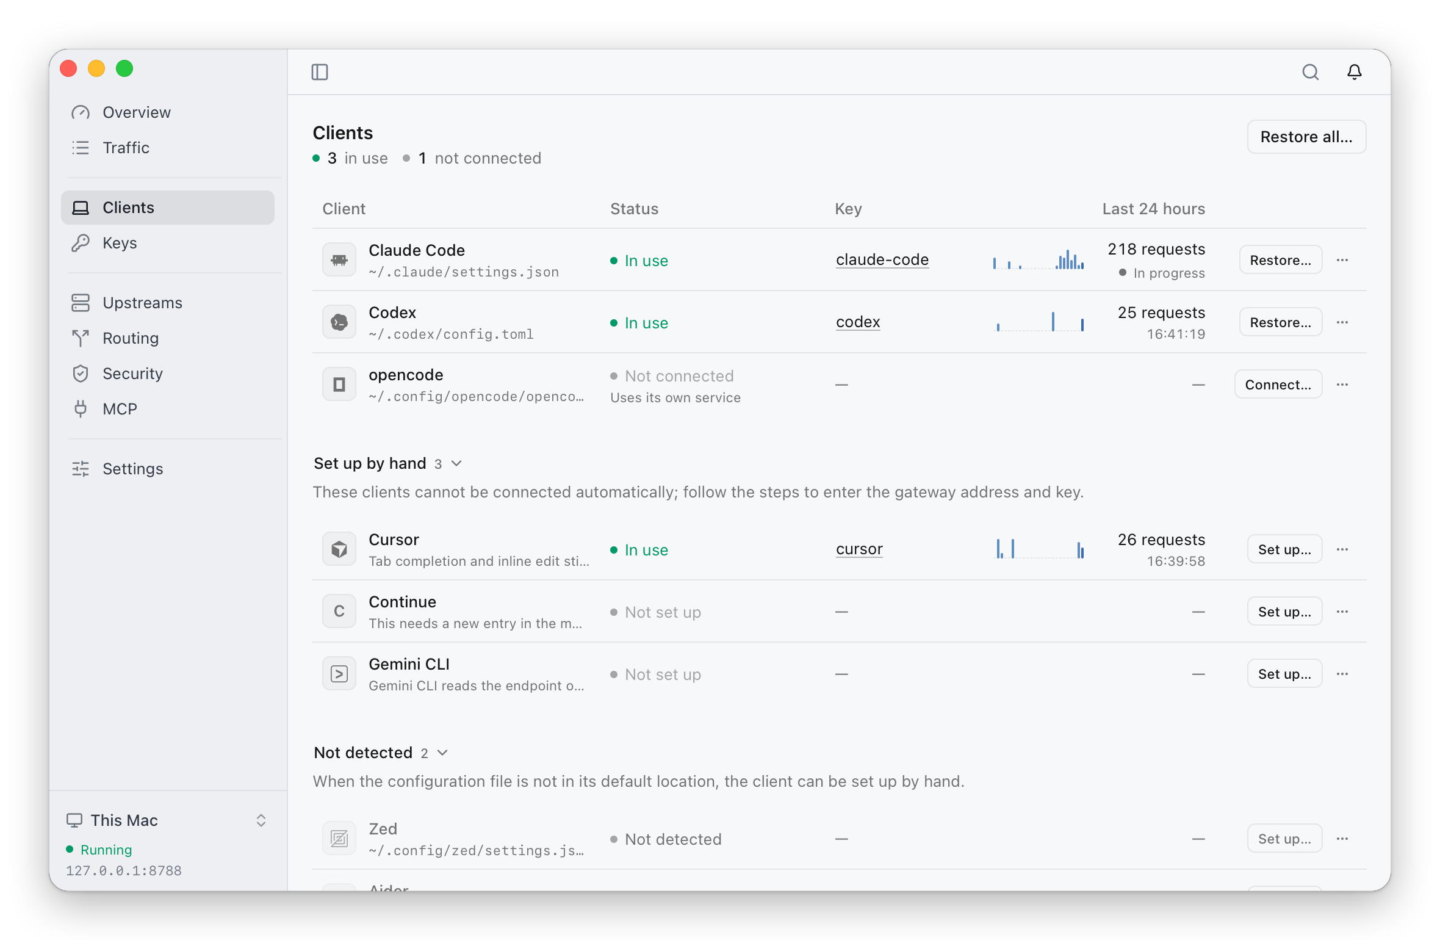Toggle the sidebar panel icon
This screenshot has width=1440, height=940.
point(320,72)
